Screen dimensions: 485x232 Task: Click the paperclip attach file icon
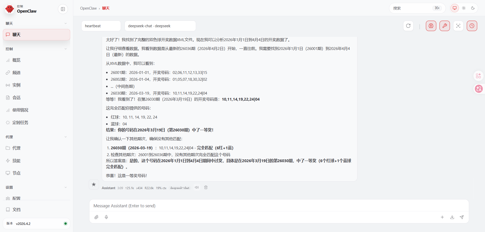pos(96,217)
